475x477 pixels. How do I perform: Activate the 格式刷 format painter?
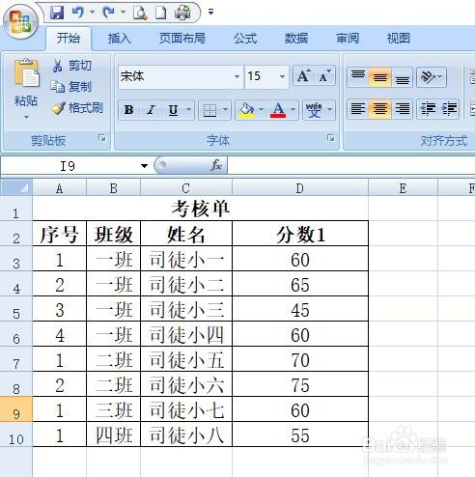[x=77, y=108]
